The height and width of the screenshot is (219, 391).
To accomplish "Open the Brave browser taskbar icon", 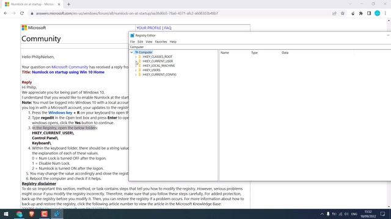I will pos(32,214).
